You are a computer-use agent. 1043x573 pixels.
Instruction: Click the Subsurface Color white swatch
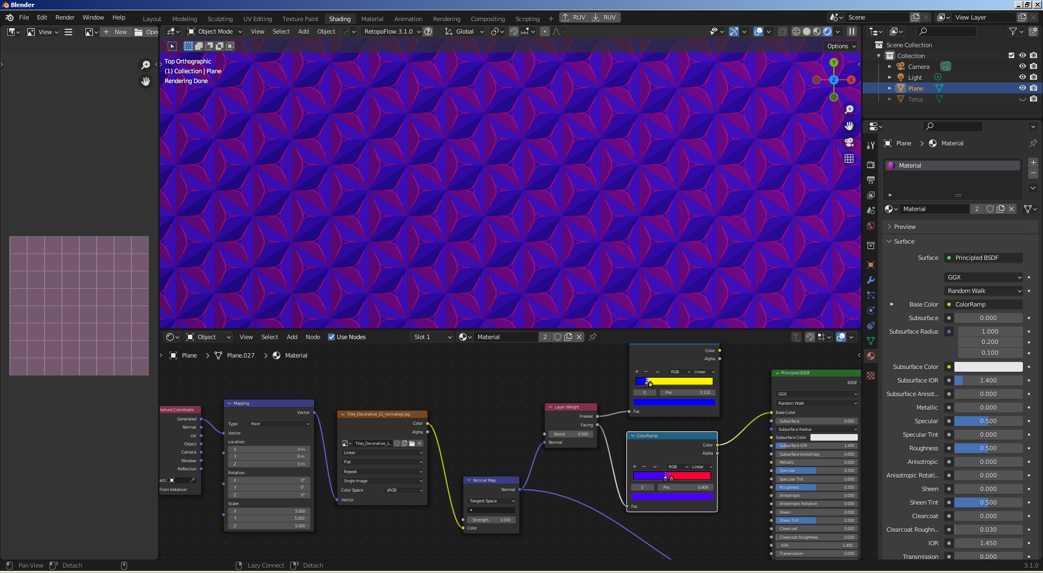pyautogui.click(x=988, y=367)
